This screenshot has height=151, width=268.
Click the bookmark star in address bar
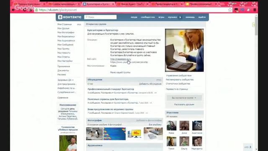point(230,10)
